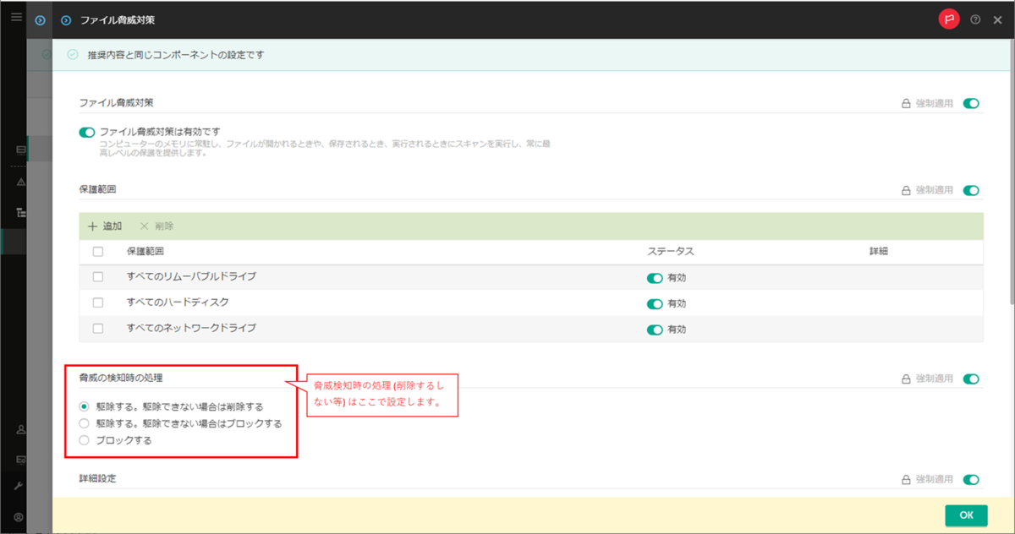Open the red flag notification icon
Screen dimensions: 1015x534
948,17
